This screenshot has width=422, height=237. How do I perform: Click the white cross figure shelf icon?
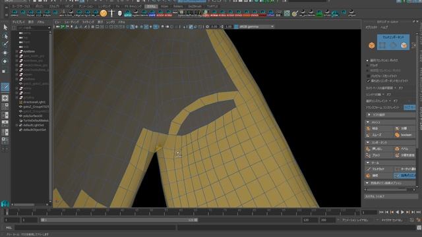tap(112, 13)
